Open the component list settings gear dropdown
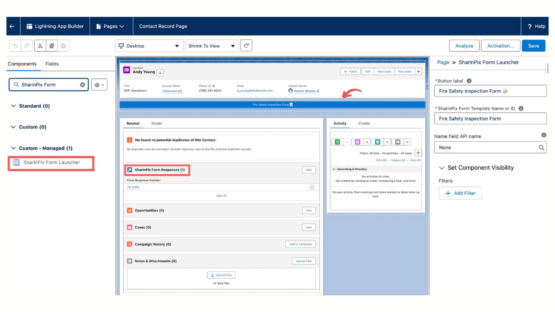 point(99,85)
